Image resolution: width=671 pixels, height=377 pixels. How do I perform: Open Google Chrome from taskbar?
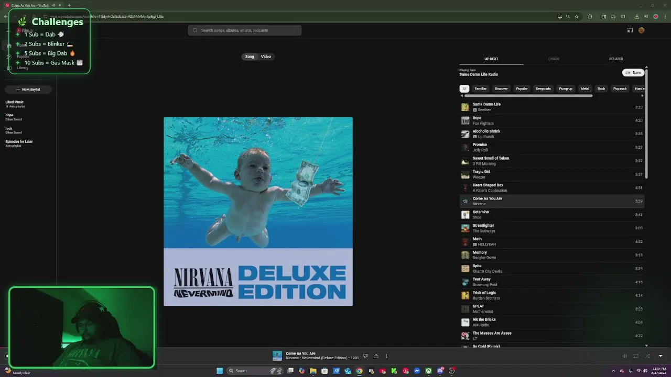359,371
